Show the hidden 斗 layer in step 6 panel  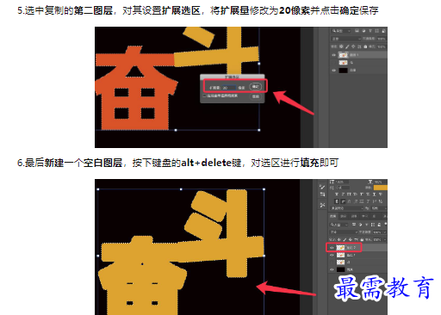click(332, 262)
